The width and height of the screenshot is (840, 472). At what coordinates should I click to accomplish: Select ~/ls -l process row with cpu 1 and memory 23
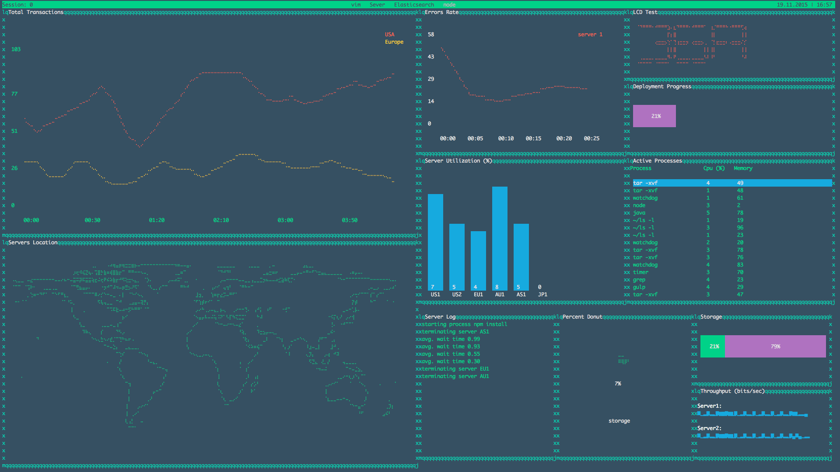pos(732,235)
